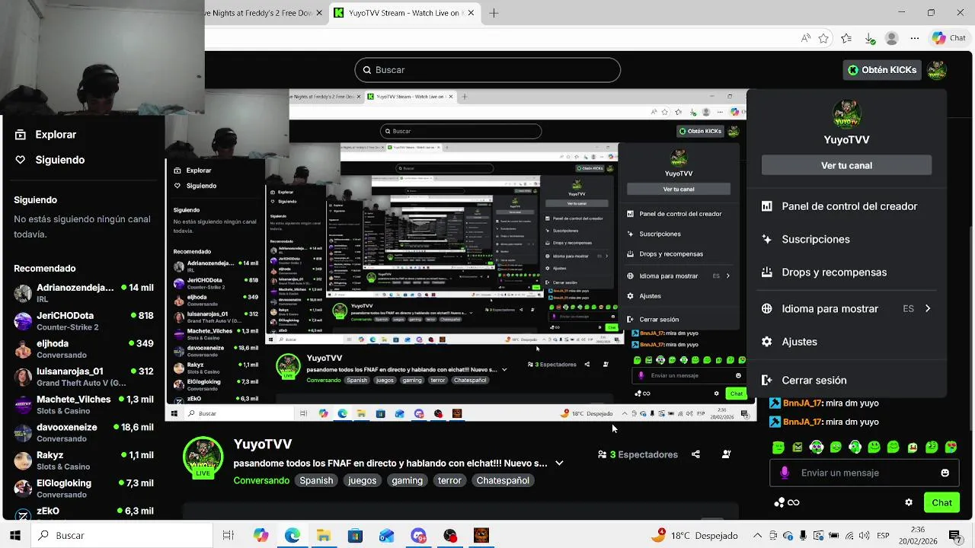
Task: Click the gaming tag
Action: coord(407,480)
